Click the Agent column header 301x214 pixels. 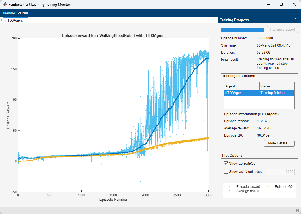coord(241,86)
